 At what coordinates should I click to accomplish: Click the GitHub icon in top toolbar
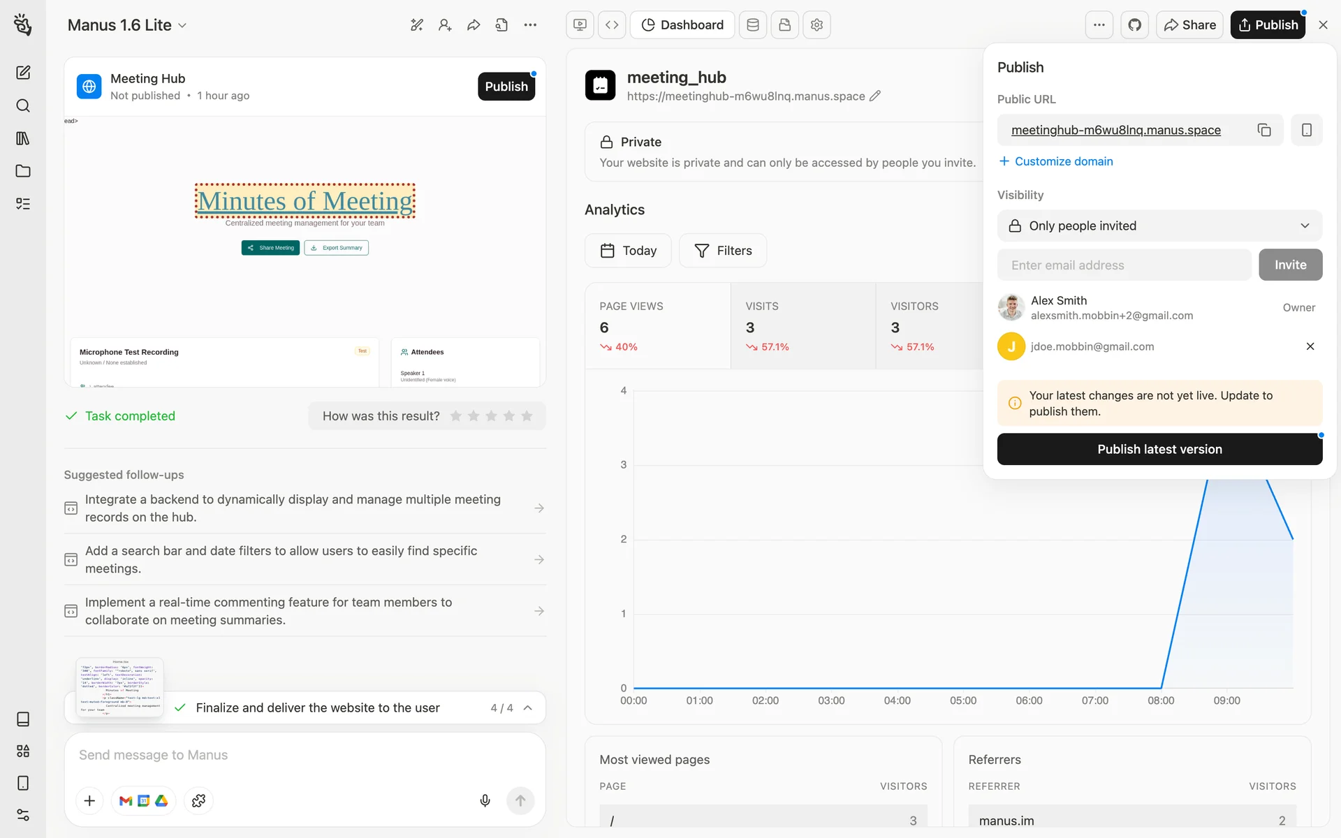(x=1134, y=25)
